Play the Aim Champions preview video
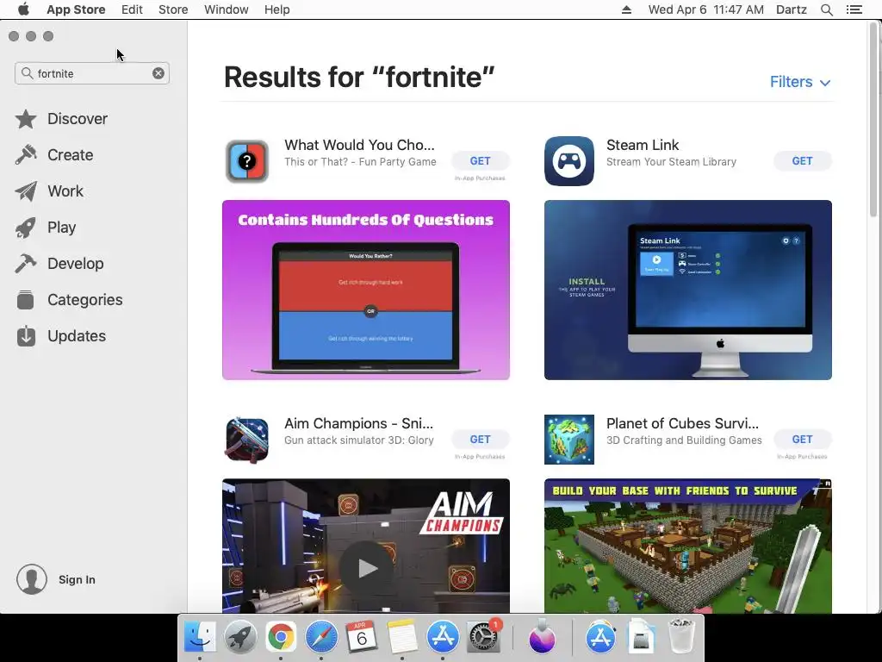This screenshot has width=882, height=662. tap(366, 568)
